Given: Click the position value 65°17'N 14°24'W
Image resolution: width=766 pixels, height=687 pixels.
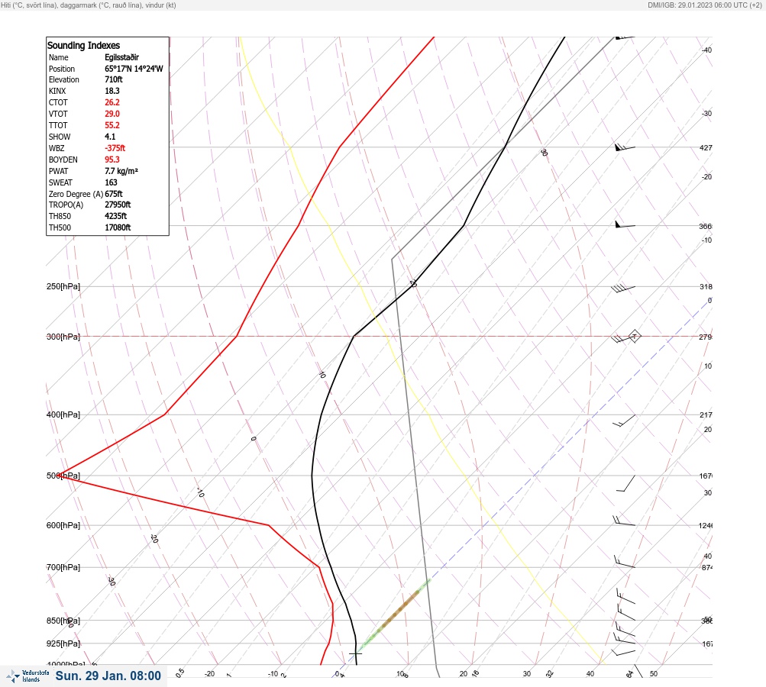Looking at the screenshot, I should (134, 69).
